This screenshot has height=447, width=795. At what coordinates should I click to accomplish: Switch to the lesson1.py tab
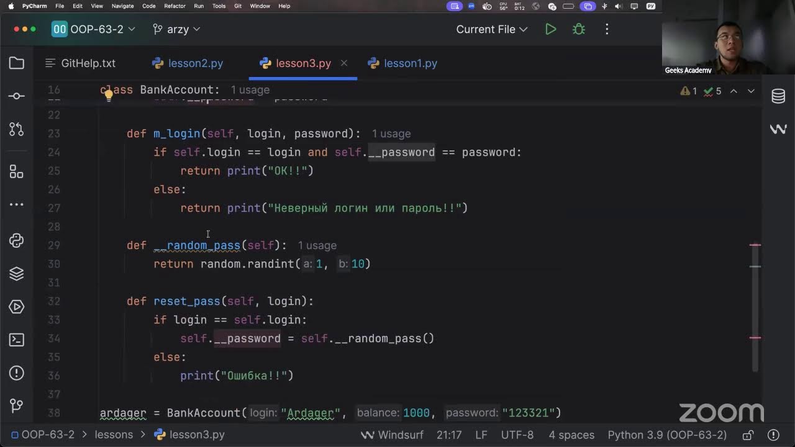click(403, 63)
